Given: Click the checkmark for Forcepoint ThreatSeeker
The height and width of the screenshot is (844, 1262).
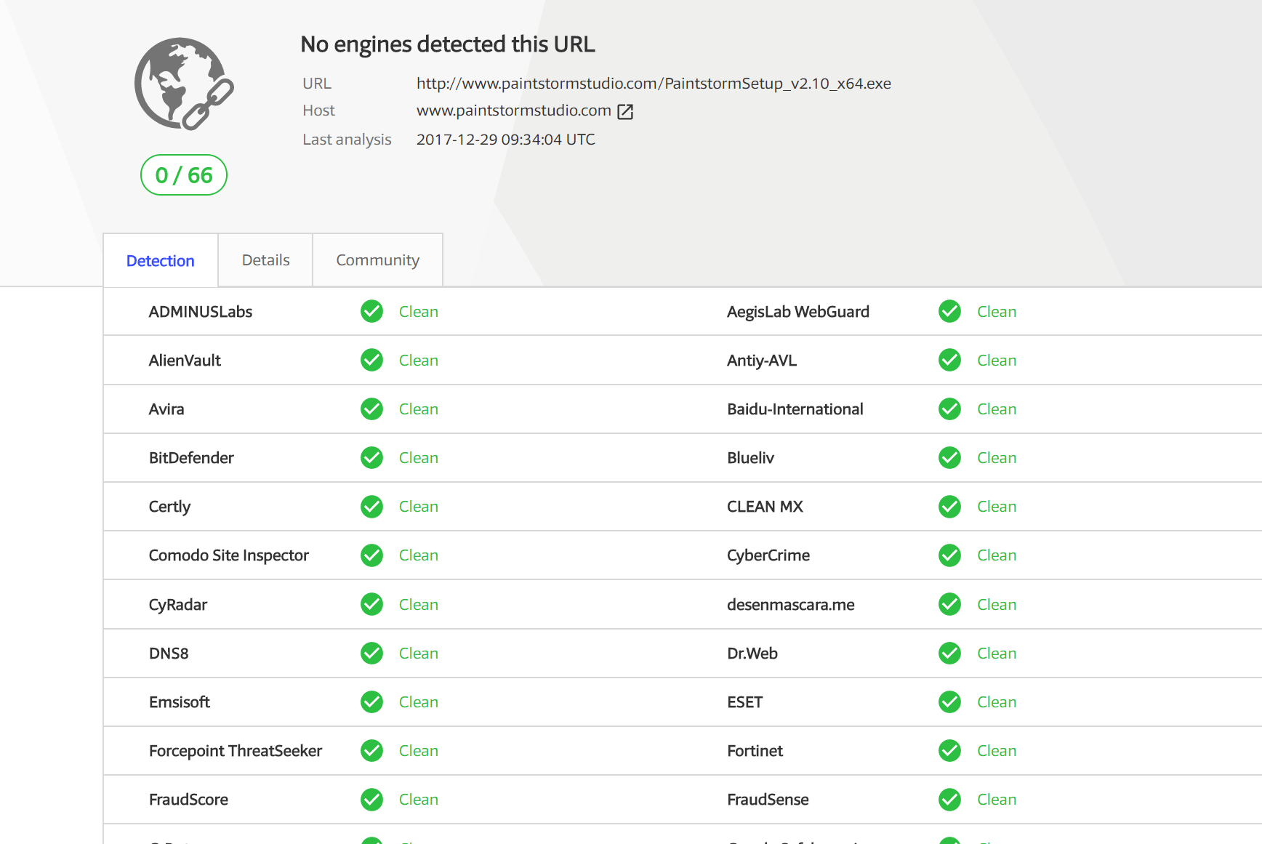Looking at the screenshot, I should (x=371, y=750).
